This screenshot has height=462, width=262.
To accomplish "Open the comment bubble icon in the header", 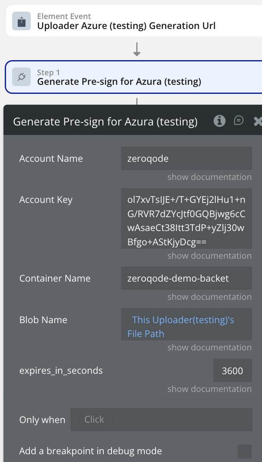I will click(239, 121).
